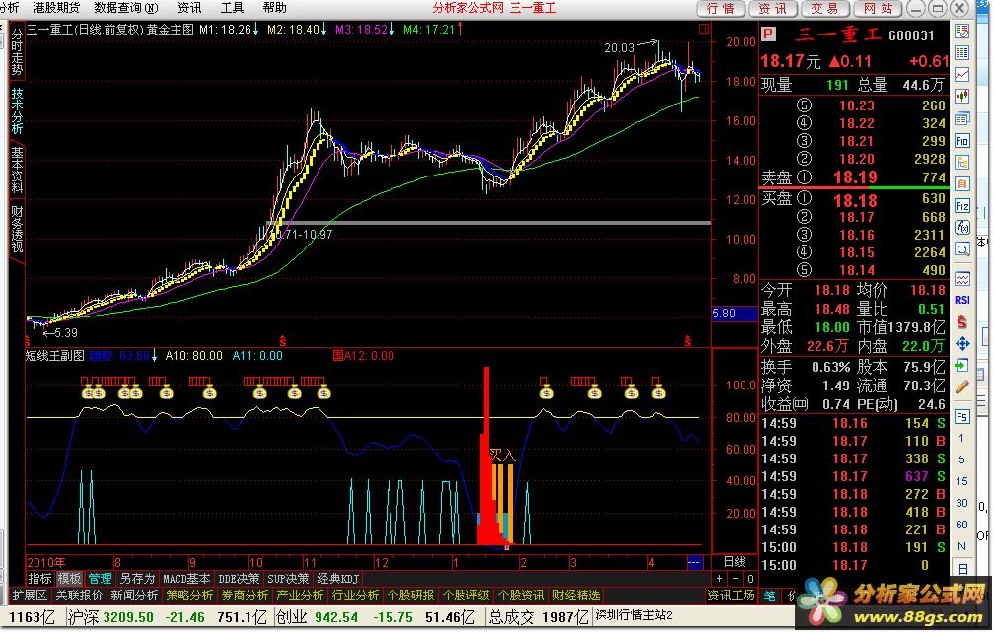994x632 pixels.
Task: Open the 财经精选 tab
Action: 576,596
